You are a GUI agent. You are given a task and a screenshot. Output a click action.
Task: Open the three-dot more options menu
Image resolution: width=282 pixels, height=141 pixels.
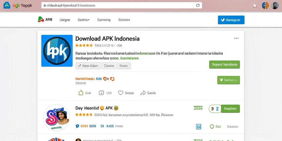point(236,38)
